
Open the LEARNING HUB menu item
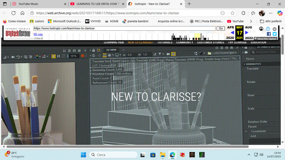114,42
